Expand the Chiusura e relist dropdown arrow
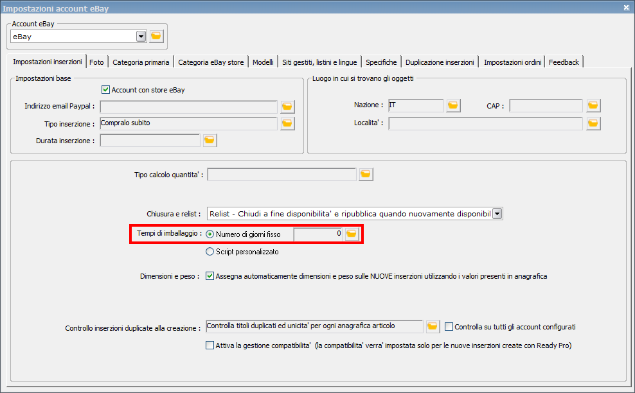The width and height of the screenshot is (635, 393). coord(497,214)
